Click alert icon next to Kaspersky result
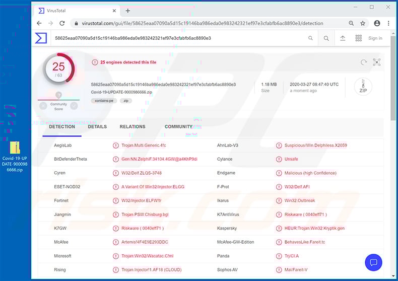398x281 pixels. pos(279,228)
